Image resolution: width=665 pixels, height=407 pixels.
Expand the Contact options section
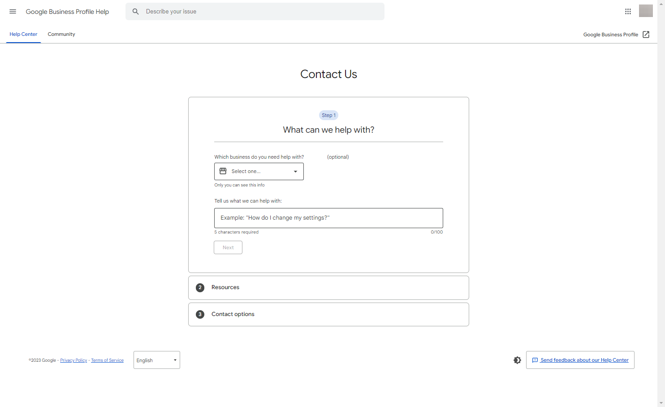click(x=328, y=315)
